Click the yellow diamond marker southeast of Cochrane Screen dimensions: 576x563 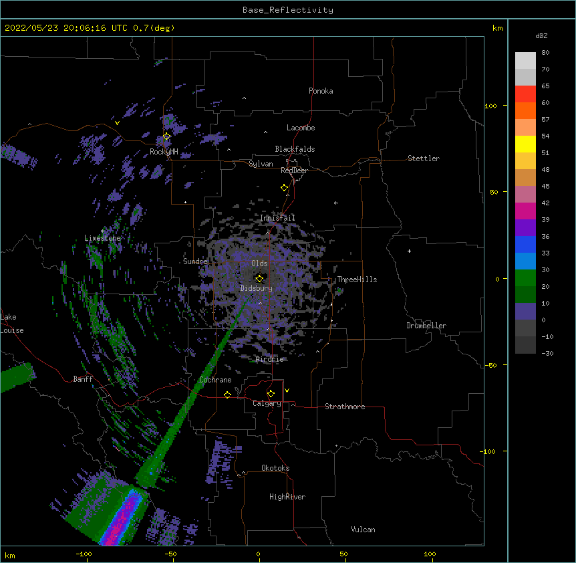[x=227, y=395]
